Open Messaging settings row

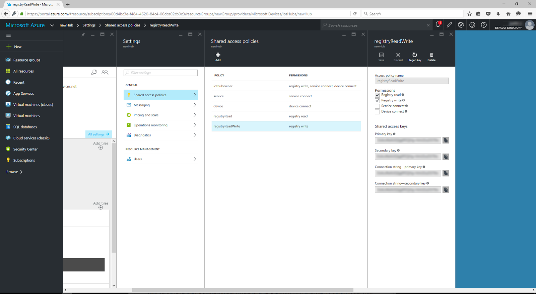(x=160, y=105)
